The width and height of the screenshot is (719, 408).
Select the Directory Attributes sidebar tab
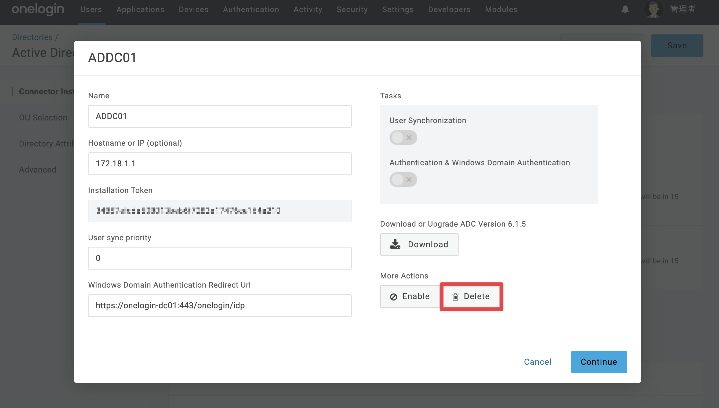46,144
